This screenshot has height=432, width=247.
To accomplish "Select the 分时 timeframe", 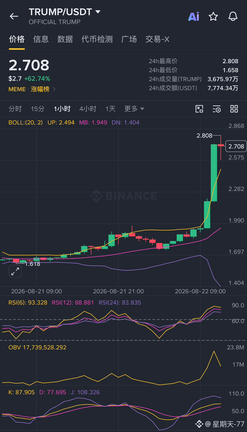I will (15, 109).
